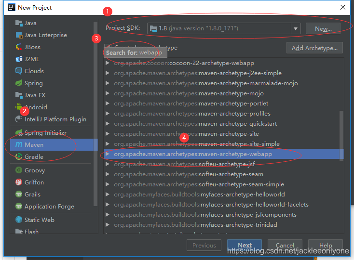Click the SDK folder icon in combo box
The width and height of the screenshot is (354, 260).
[153, 28]
